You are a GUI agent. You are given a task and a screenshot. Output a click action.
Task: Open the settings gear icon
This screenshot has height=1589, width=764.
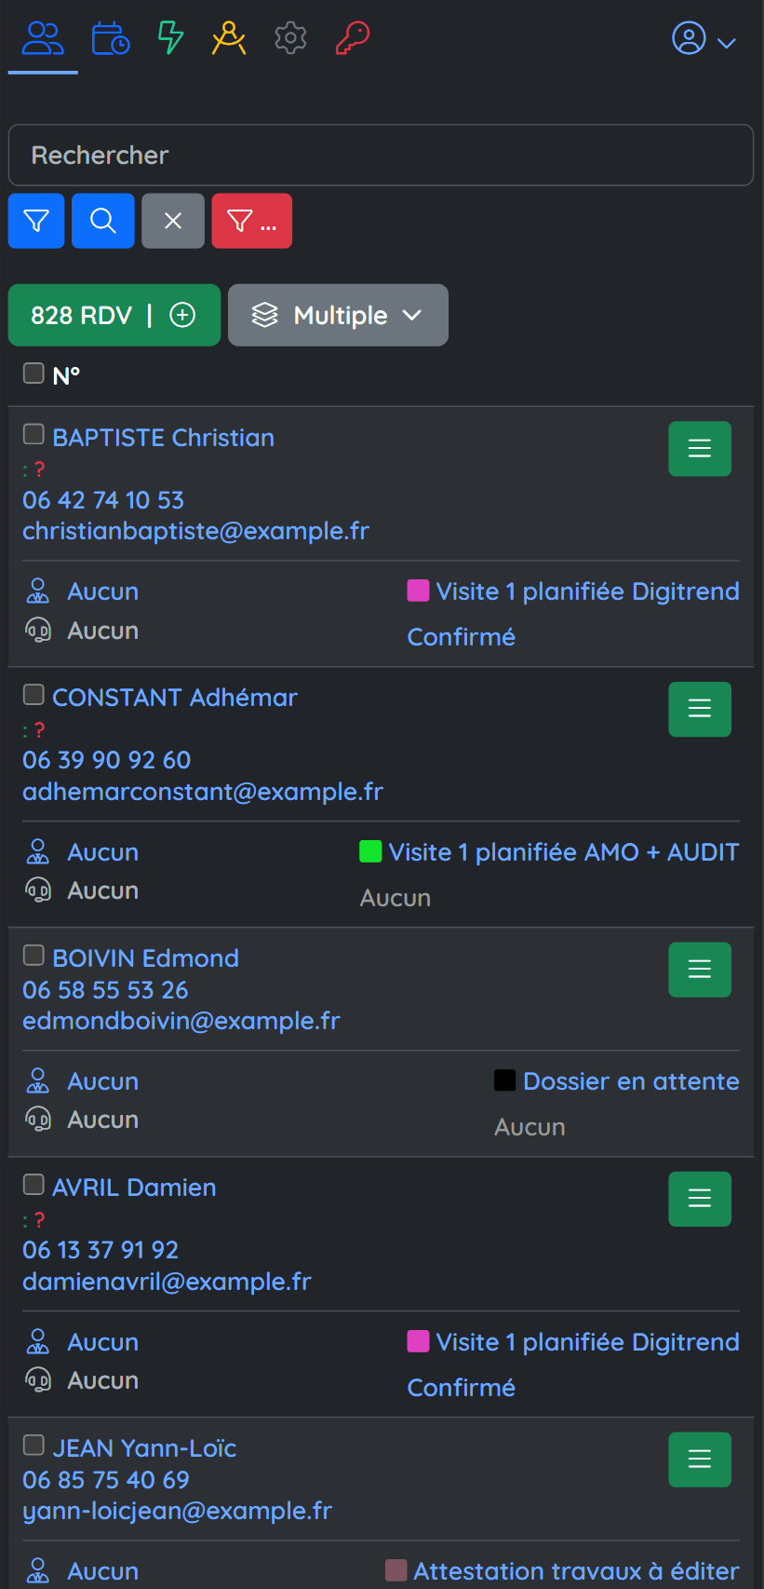[290, 38]
